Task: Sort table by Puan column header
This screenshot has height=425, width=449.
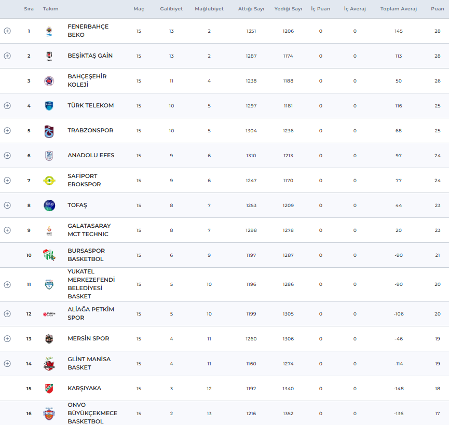Action: [437, 9]
